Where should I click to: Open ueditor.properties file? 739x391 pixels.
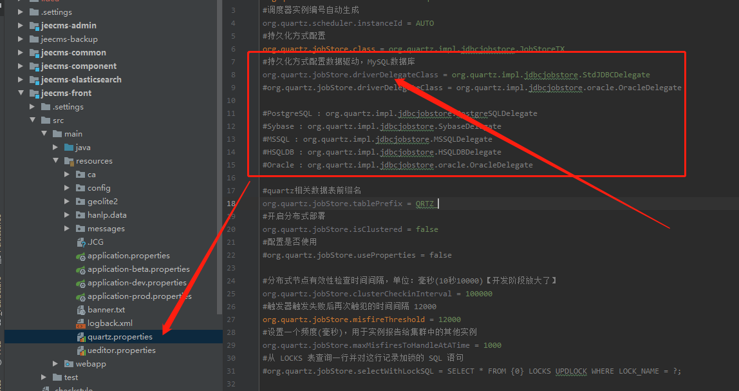pos(122,350)
